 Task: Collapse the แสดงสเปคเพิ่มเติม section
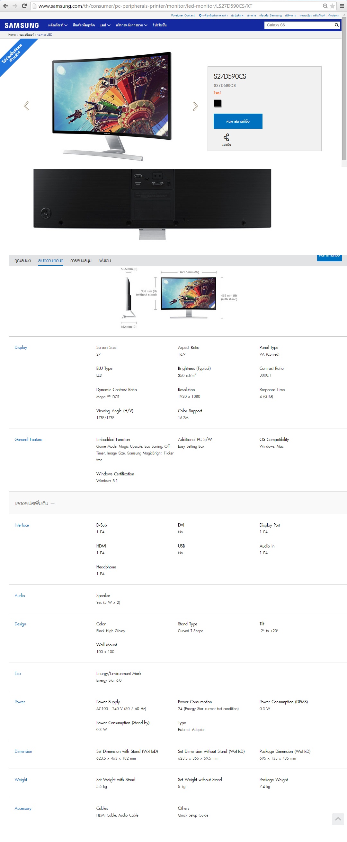(x=34, y=503)
